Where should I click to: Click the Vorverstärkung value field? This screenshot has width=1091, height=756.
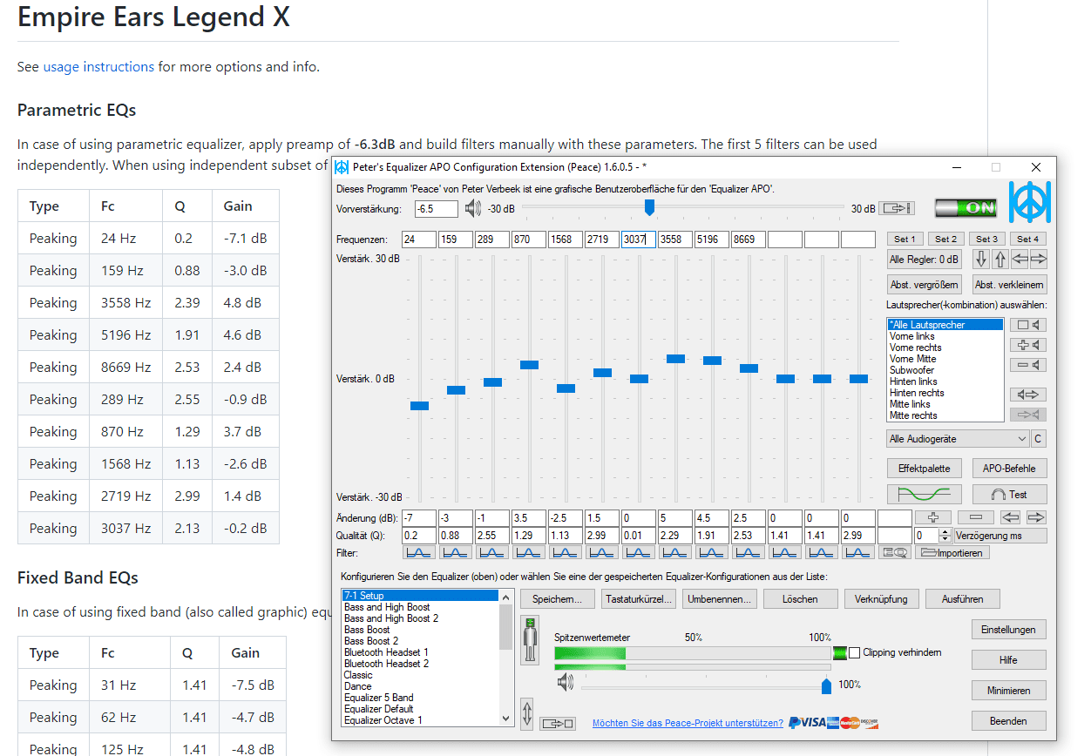[x=436, y=209]
